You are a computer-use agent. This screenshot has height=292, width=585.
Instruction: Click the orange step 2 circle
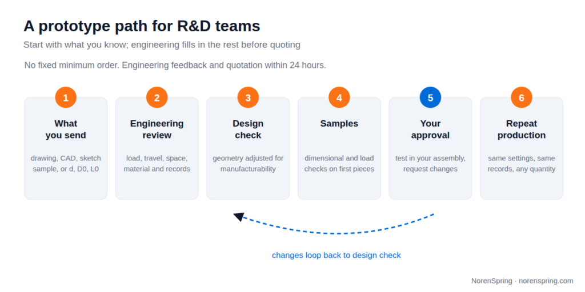[157, 98]
